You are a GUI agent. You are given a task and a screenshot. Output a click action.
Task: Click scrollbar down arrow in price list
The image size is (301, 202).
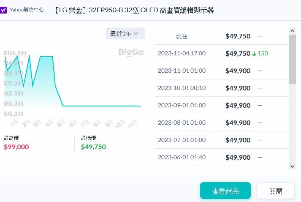293,166
